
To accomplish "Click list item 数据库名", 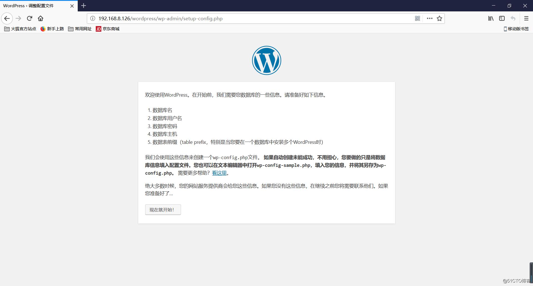I will 162,110.
